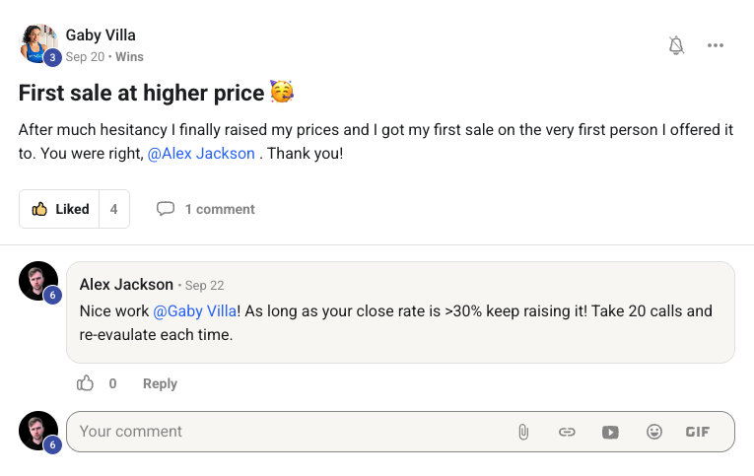Add a video with the play icon
Image resolution: width=754 pixels, height=476 pixels.
(x=610, y=432)
